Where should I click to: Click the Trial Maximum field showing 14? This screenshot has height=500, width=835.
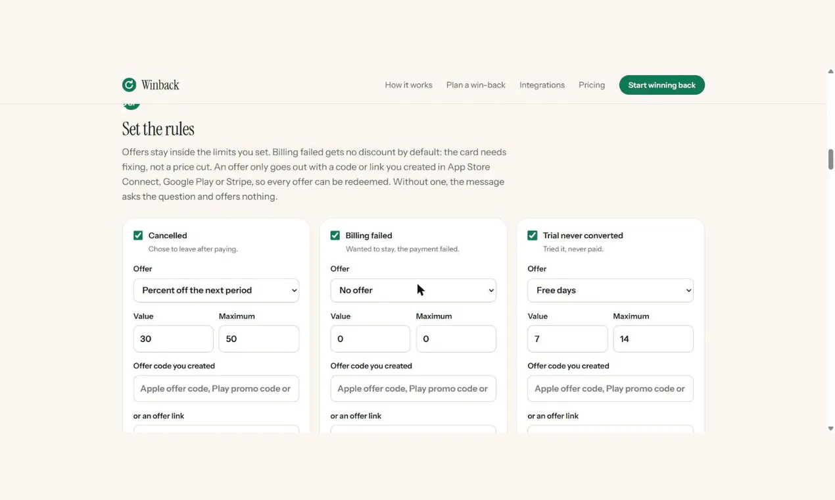[654, 339]
